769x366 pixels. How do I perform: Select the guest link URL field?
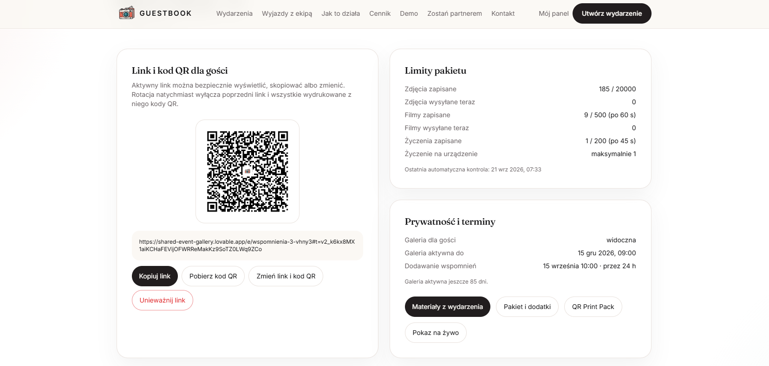pos(248,246)
